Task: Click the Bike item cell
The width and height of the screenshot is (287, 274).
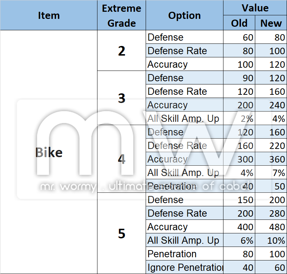Action: point(49,152)
